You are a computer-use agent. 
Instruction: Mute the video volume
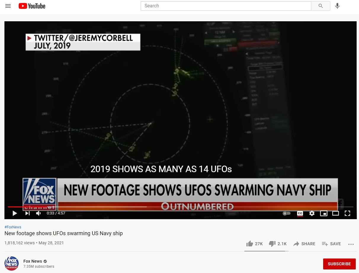(x=39, y=213)
